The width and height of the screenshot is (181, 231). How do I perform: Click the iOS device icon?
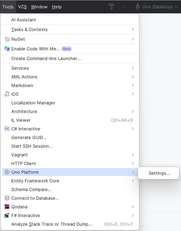pos(7,94)
